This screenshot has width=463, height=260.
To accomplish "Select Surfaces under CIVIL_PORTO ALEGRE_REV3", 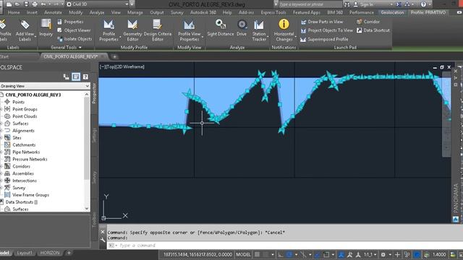I will pyautogui.click(x=20, y=123).
